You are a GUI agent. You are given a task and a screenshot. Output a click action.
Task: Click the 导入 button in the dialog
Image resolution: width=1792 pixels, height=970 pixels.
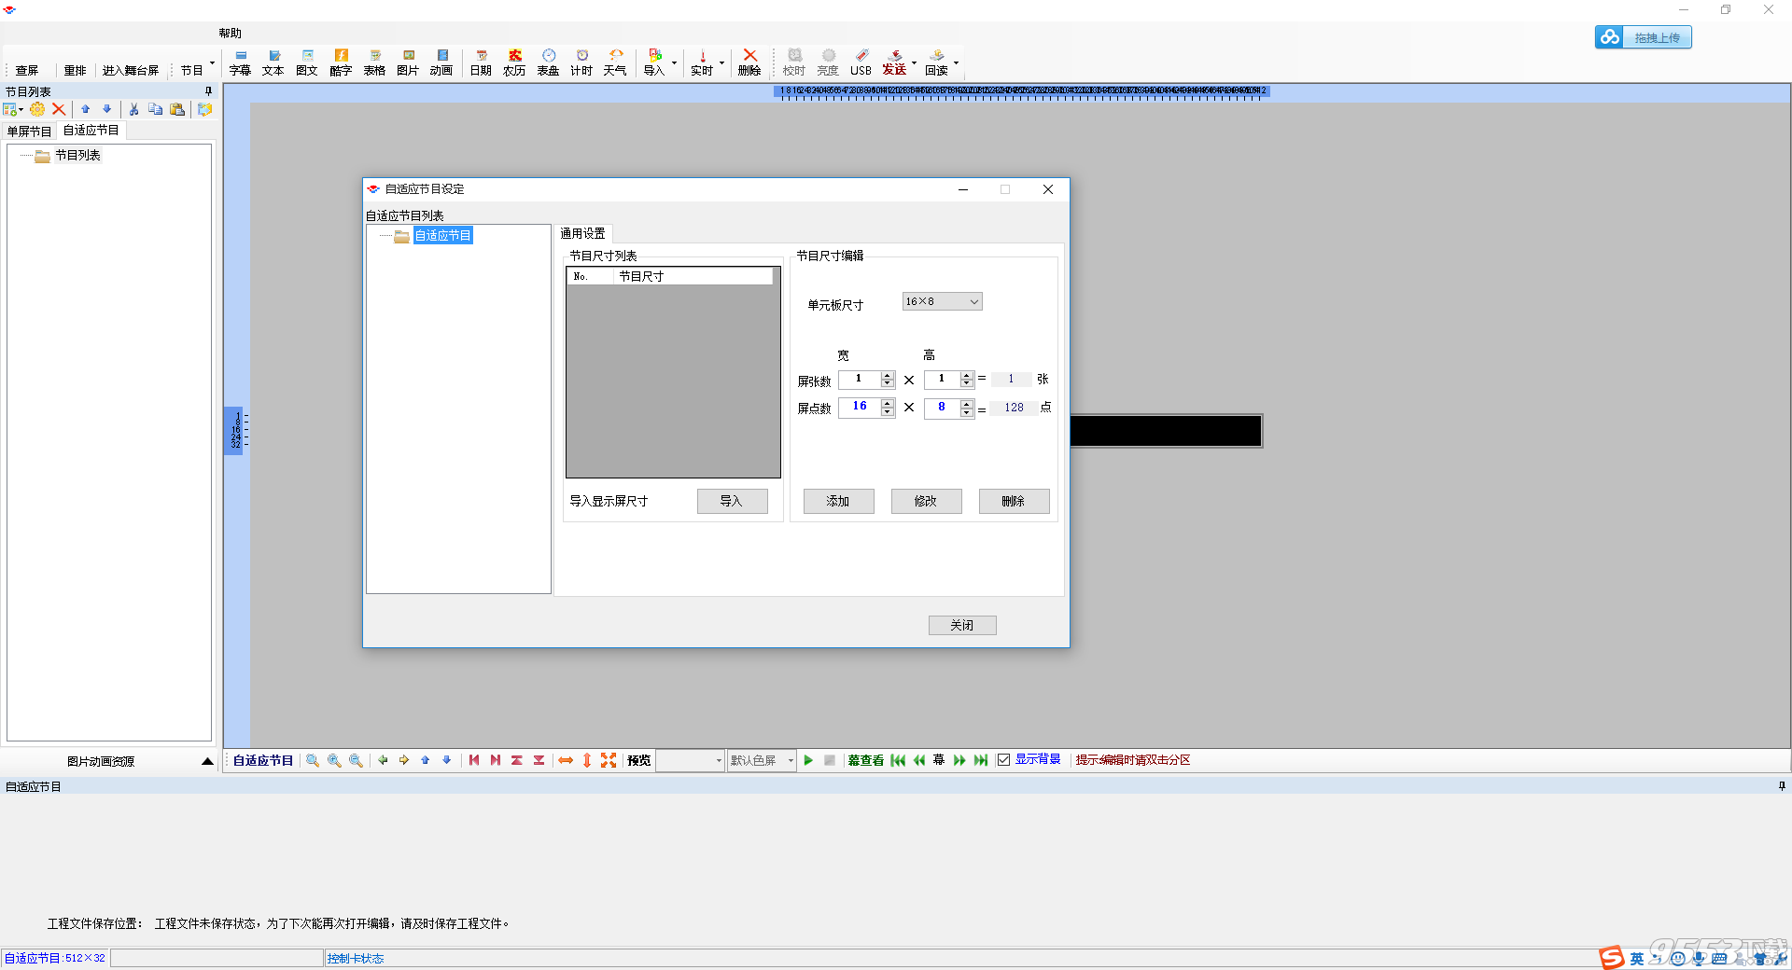tap(732, 501)
